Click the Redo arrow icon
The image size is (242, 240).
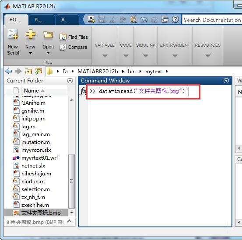pos(154,20)
